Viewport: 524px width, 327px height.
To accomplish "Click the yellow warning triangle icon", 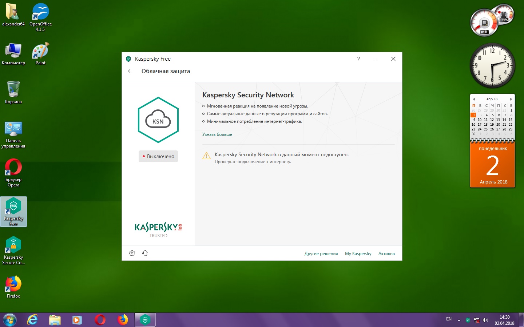I will (x=206, y=156).
